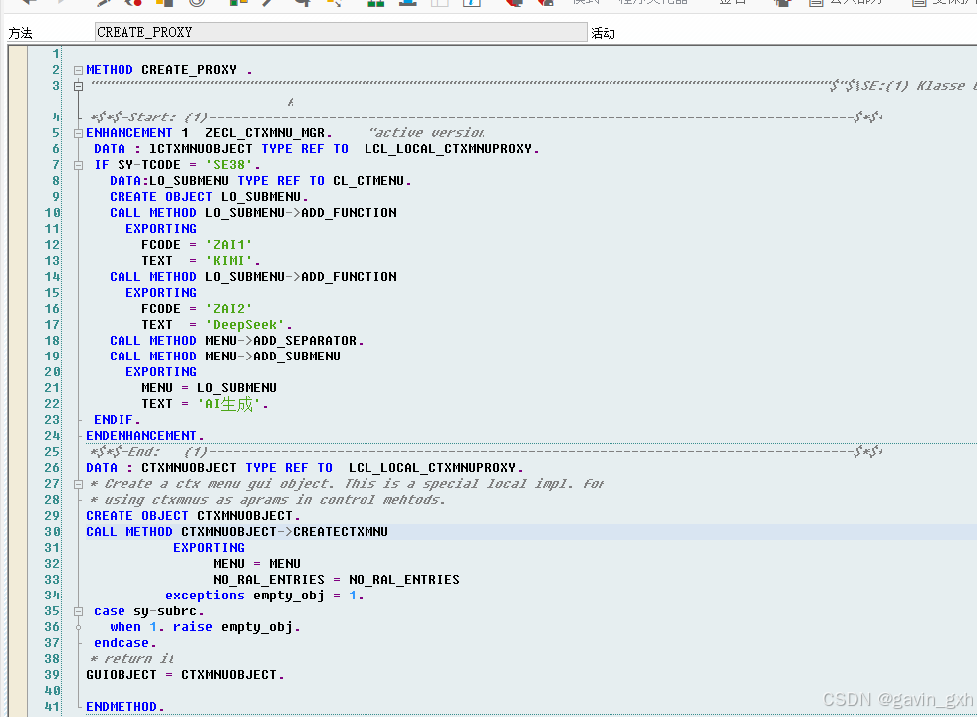Collapse the case sy-subrc block on line 35

coord(77,610)
